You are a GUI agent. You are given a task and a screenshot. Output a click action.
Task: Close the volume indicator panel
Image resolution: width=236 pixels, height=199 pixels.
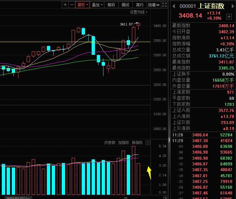(148, 142)
